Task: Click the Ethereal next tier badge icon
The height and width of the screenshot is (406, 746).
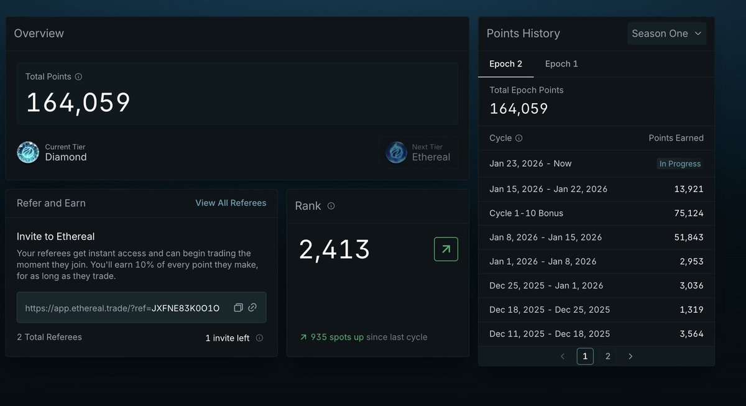Action: pyautogui.click(x=397, y=152)
